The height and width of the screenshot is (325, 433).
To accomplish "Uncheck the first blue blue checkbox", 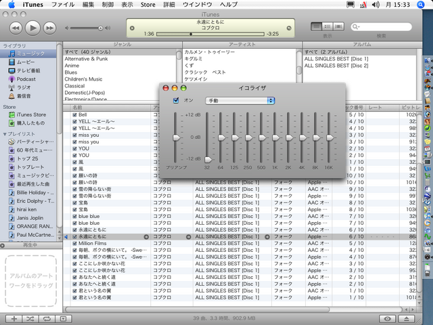I will (74, 217).
